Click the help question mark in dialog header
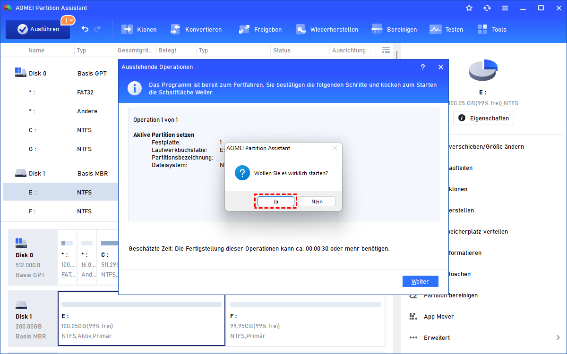Image resolution: width=567 pixels, height=354 pixels. [x=423, y=67]
